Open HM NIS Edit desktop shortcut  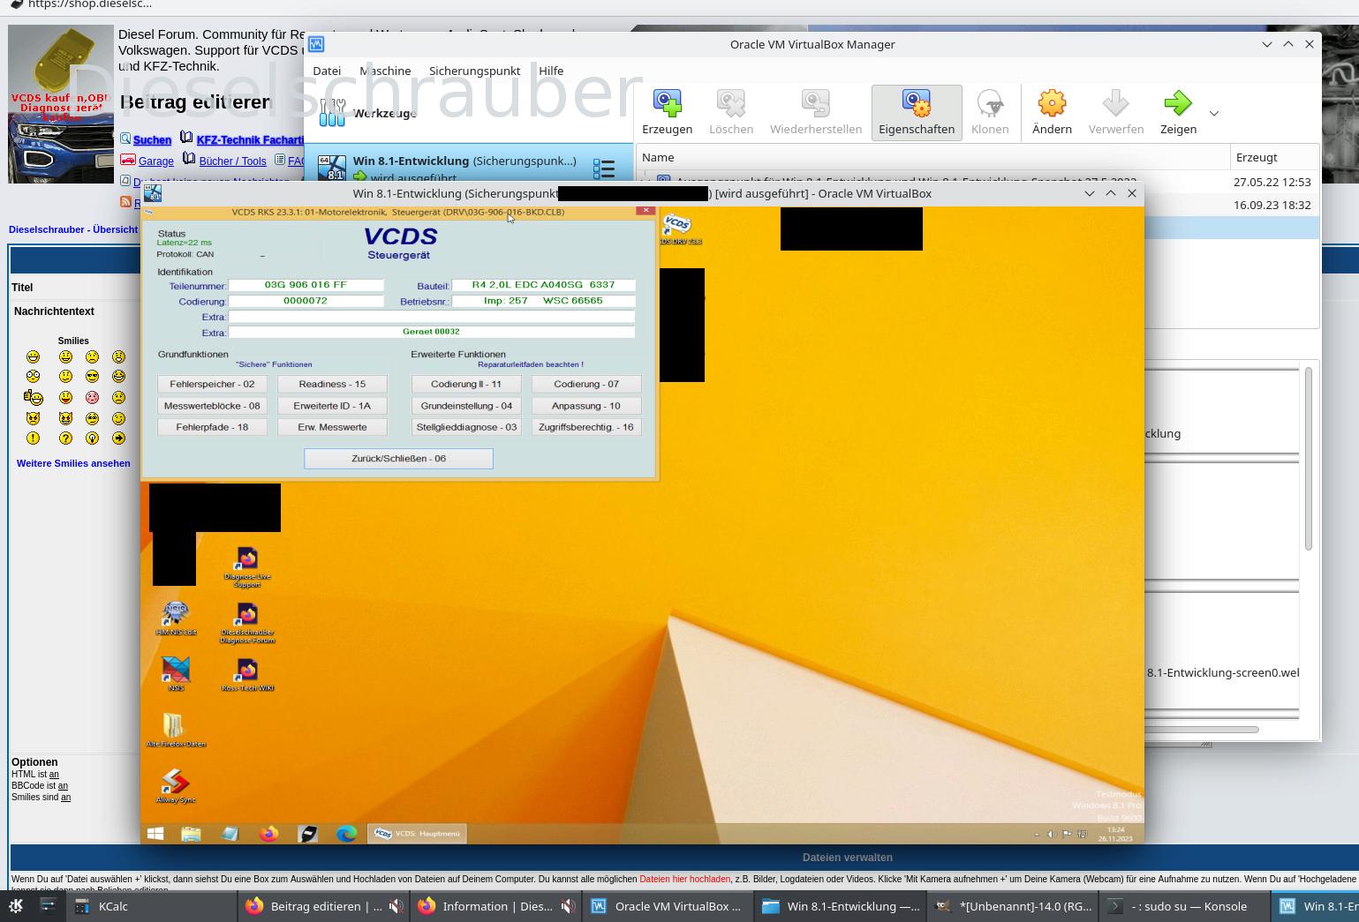tap(176, 618)
